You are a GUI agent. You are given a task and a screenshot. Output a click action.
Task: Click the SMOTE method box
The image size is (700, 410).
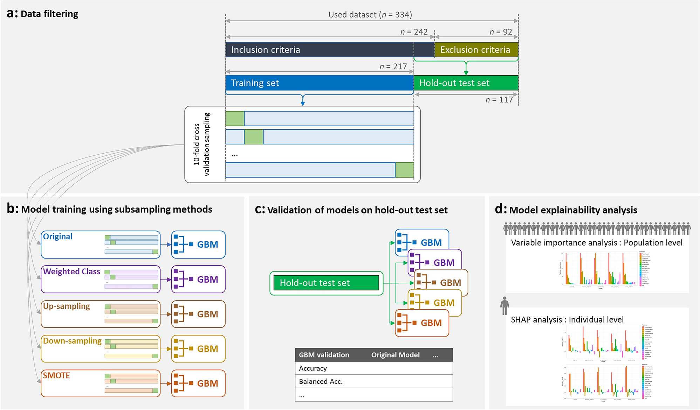coord(100,383)
